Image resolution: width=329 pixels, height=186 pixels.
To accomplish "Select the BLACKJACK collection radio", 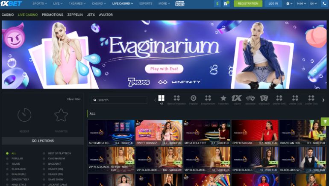I will coord(7,169).
